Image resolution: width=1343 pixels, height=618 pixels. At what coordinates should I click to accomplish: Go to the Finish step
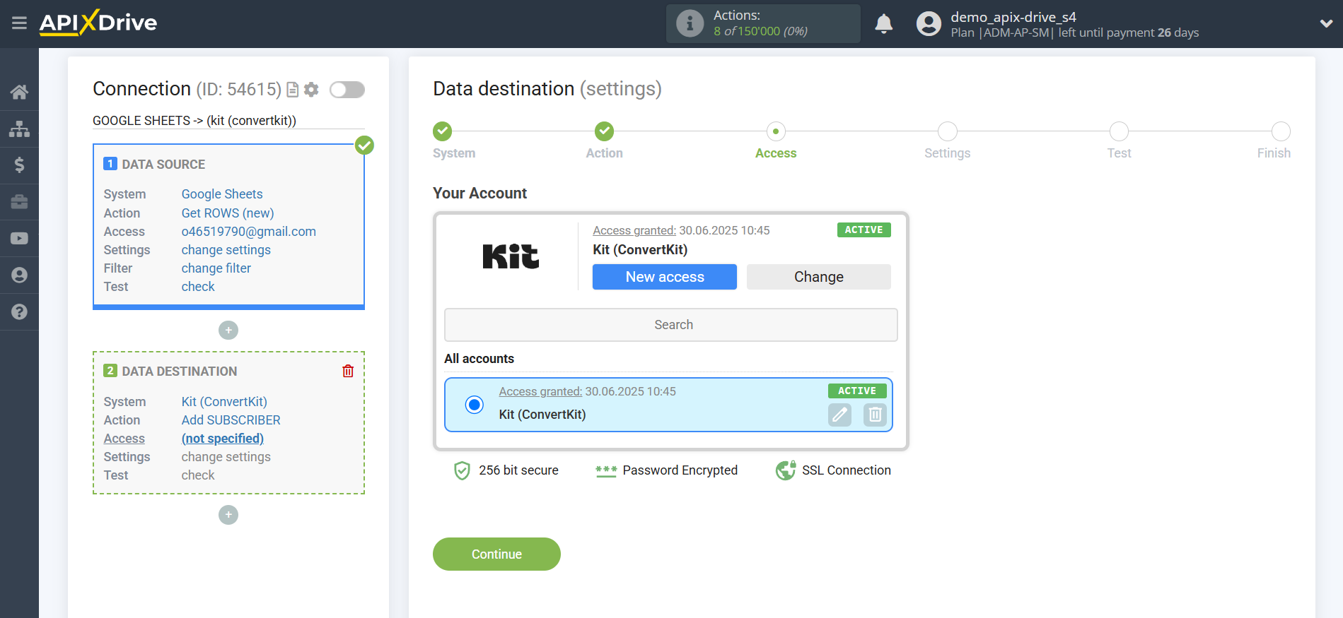pyautogui.click(x=1281, y=131)
